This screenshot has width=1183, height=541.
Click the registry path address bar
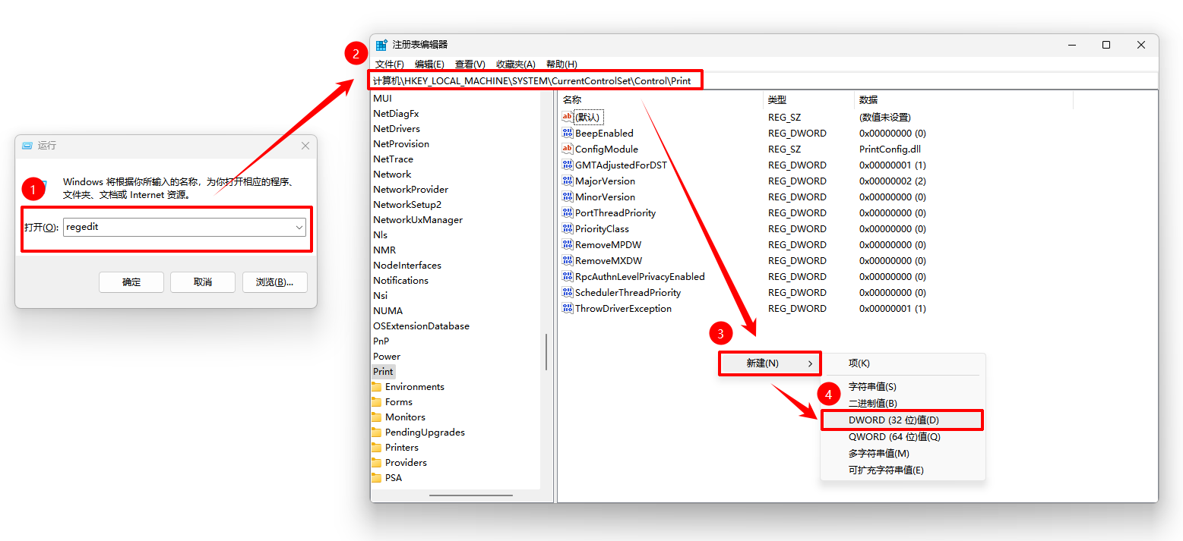click(x=764, y=80)
